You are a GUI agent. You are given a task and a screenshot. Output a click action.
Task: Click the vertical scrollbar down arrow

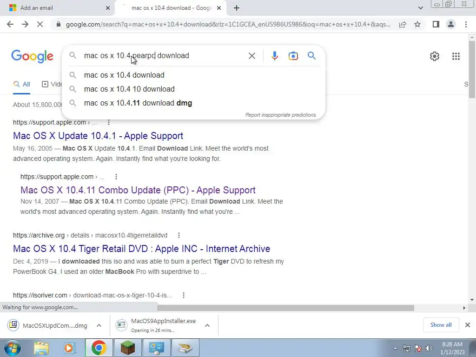coord(472,300)
